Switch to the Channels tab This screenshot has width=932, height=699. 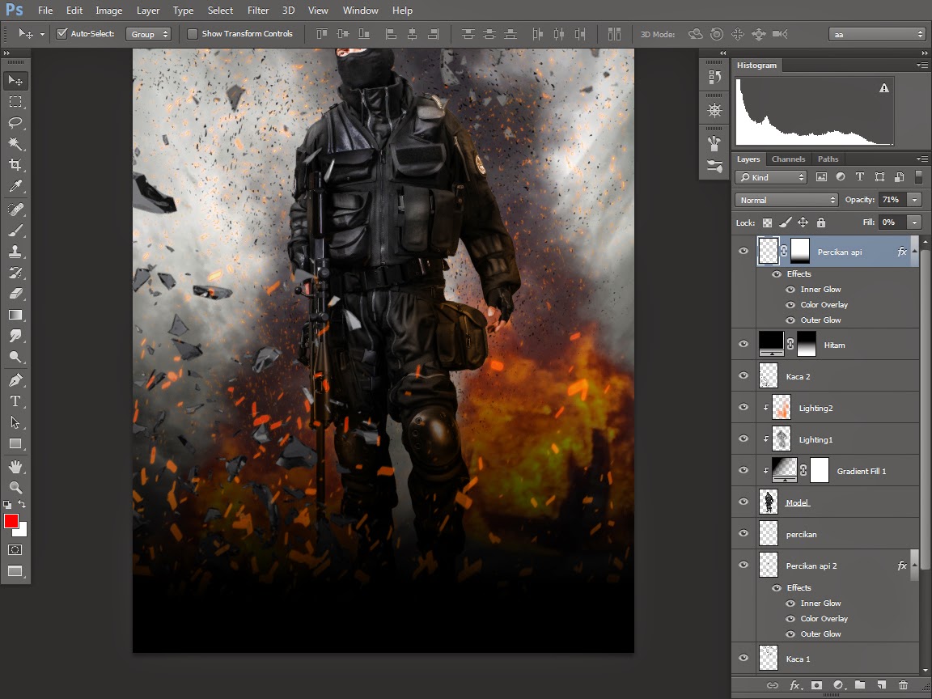788,159
